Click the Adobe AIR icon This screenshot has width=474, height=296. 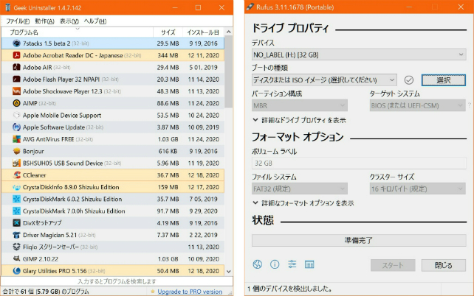[x=16, y=67]
